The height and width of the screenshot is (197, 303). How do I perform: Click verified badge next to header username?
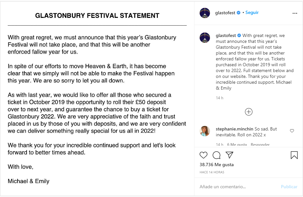click(239, 13)
